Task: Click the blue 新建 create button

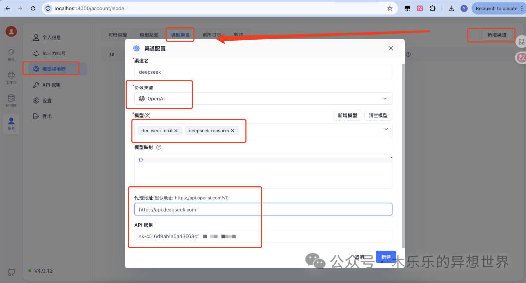Action: (x=386, y=257)
